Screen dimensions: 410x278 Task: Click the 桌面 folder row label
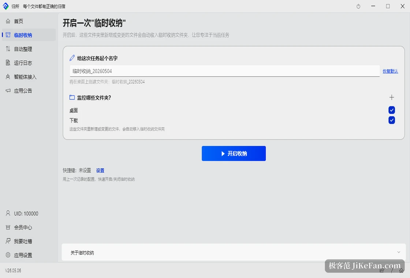(x=74, y=110)
